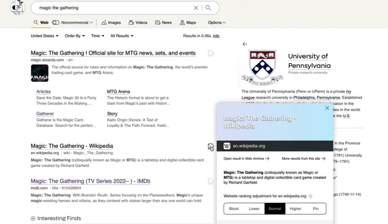The image size is (388, 224).
Task: Click the Info link beside the results time
Action: 216,36
